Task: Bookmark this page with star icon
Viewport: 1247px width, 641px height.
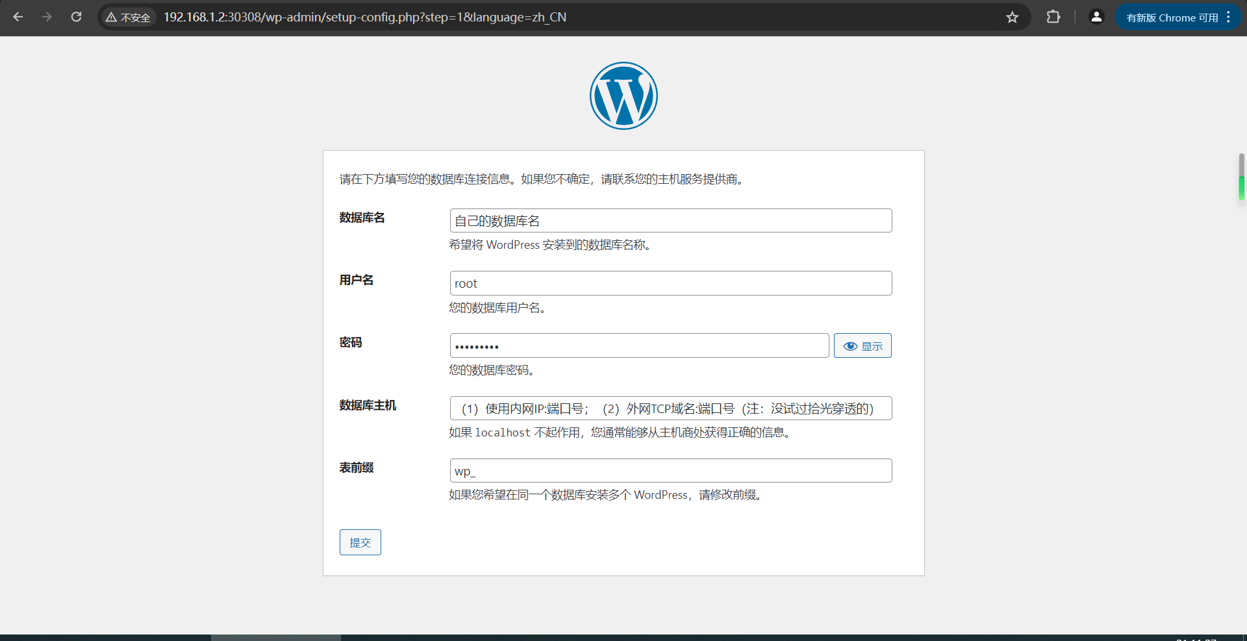Action: click(x=1012, y=18)
